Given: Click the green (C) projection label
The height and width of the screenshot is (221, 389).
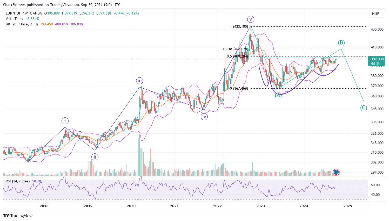Looking at the screenshot, I should pos(364,108).
